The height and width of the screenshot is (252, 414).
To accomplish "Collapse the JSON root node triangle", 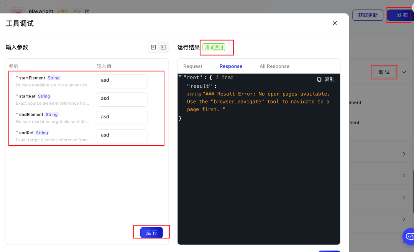I will (180, 76).
